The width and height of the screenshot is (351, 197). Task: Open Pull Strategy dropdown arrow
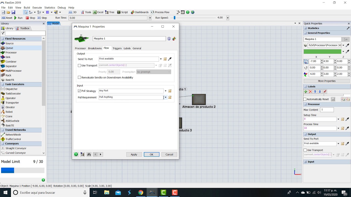click(x=165, y=91)
